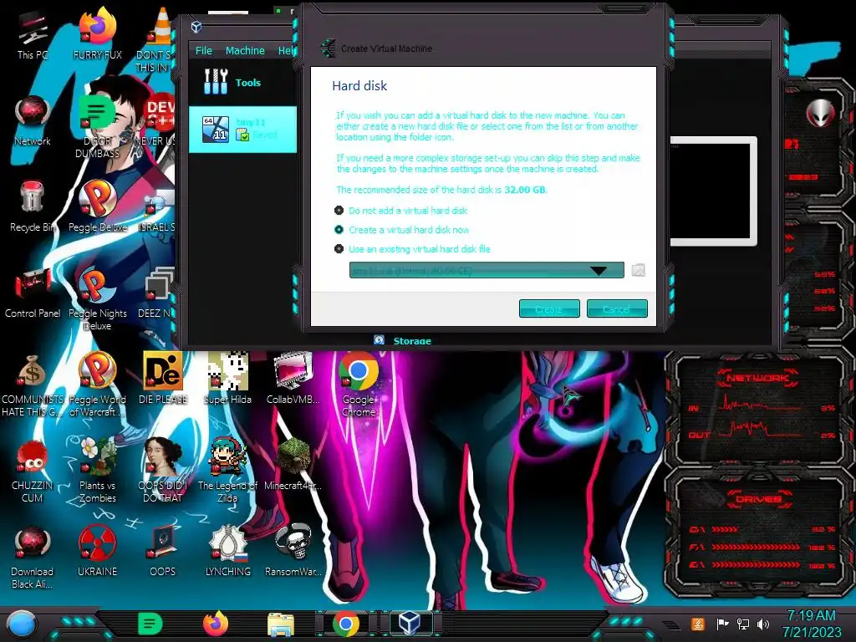Open the FURRY FUX Firefox shortcut
The image size is (856, 642).
point(97,33)
